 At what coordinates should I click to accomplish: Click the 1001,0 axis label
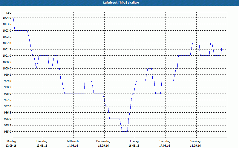point(7,56)
